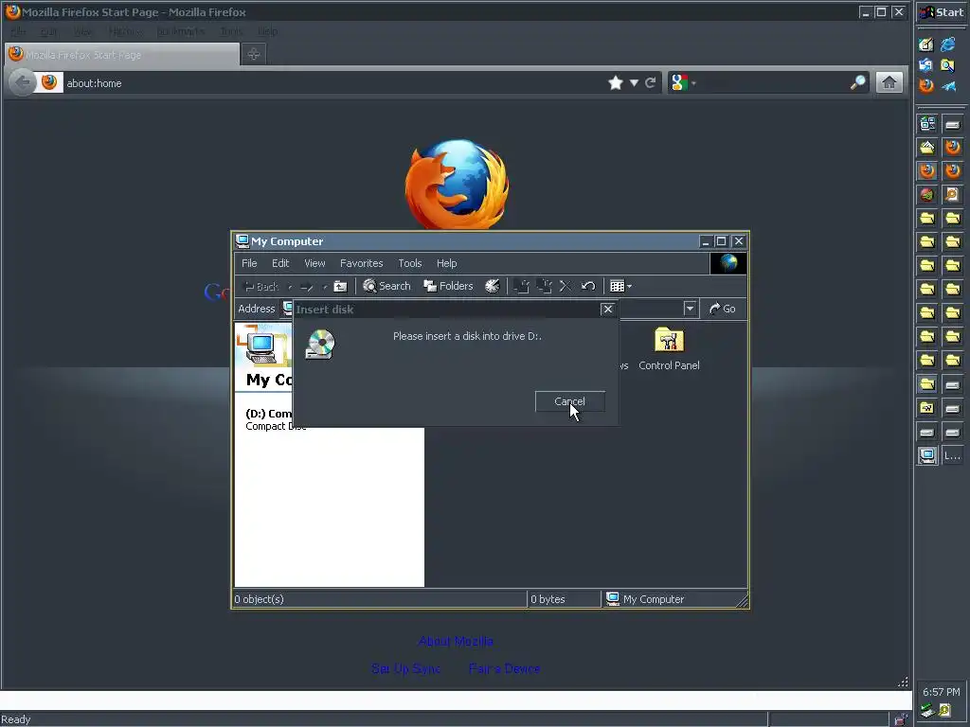The width and height of the screenshot is (970, 727).
Task: Click the Move To icon in the Explorer toolbar
Action: 522,286
